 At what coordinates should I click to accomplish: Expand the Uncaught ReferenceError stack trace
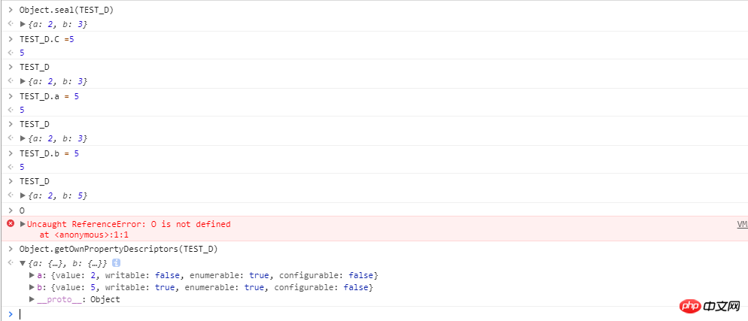coord(23,224)
